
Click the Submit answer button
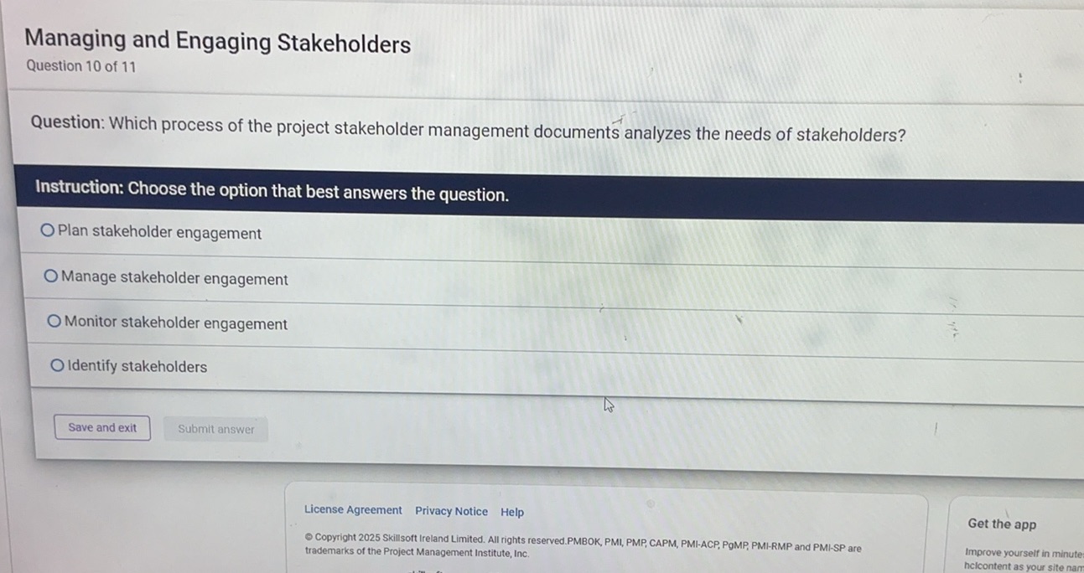215,429
